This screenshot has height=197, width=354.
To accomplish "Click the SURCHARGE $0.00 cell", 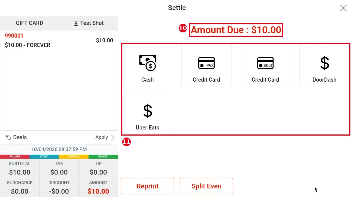I will pos(20,188).
